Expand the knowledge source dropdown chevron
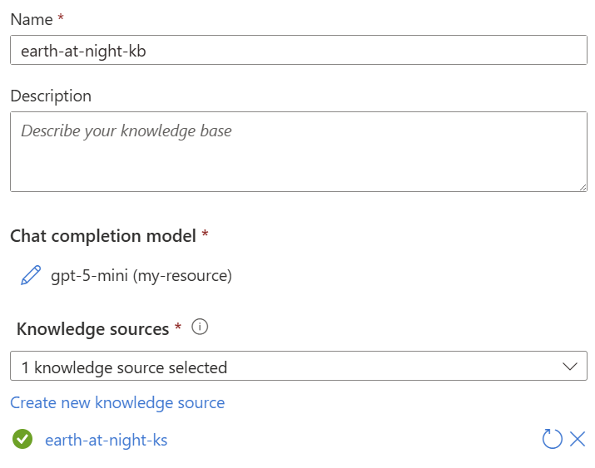Screen dimensions: 595x468 [x=569, y=366]
